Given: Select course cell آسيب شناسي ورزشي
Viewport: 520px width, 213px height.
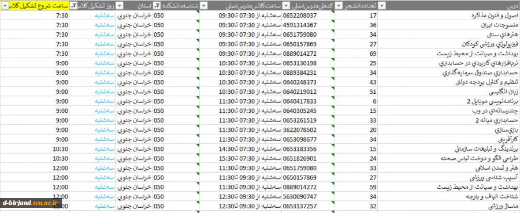Looking at the screenshot, I should point(449,177).
